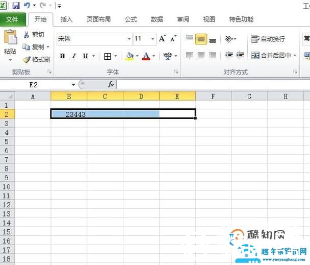Expand the 粘贴 paste options arrow

(10, 60)
